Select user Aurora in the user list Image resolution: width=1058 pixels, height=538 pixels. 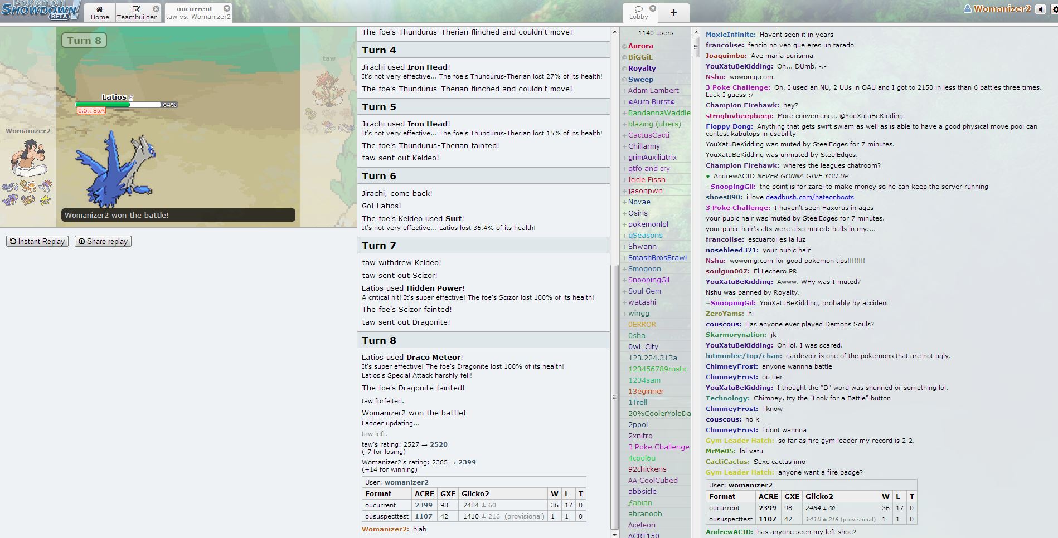click(640, 46)
